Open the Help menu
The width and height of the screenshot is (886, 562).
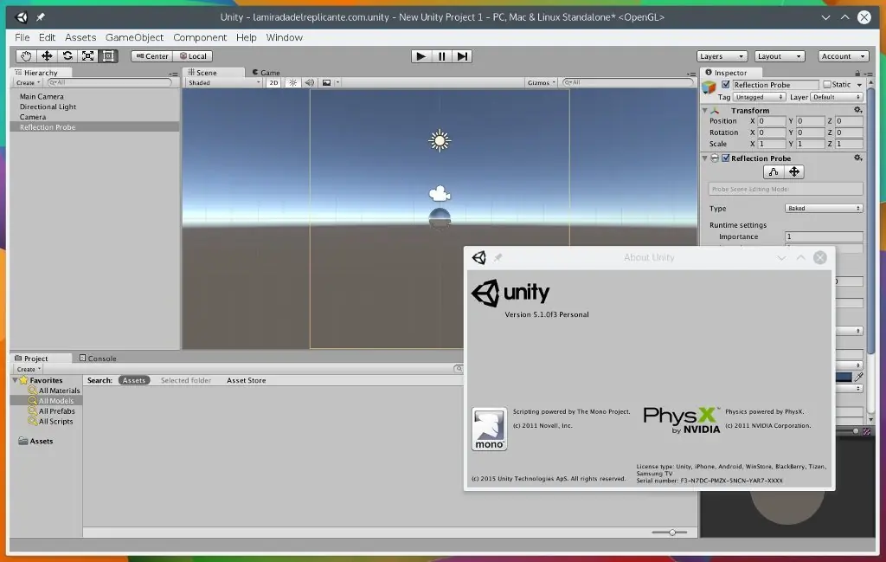tap(246, 37)
